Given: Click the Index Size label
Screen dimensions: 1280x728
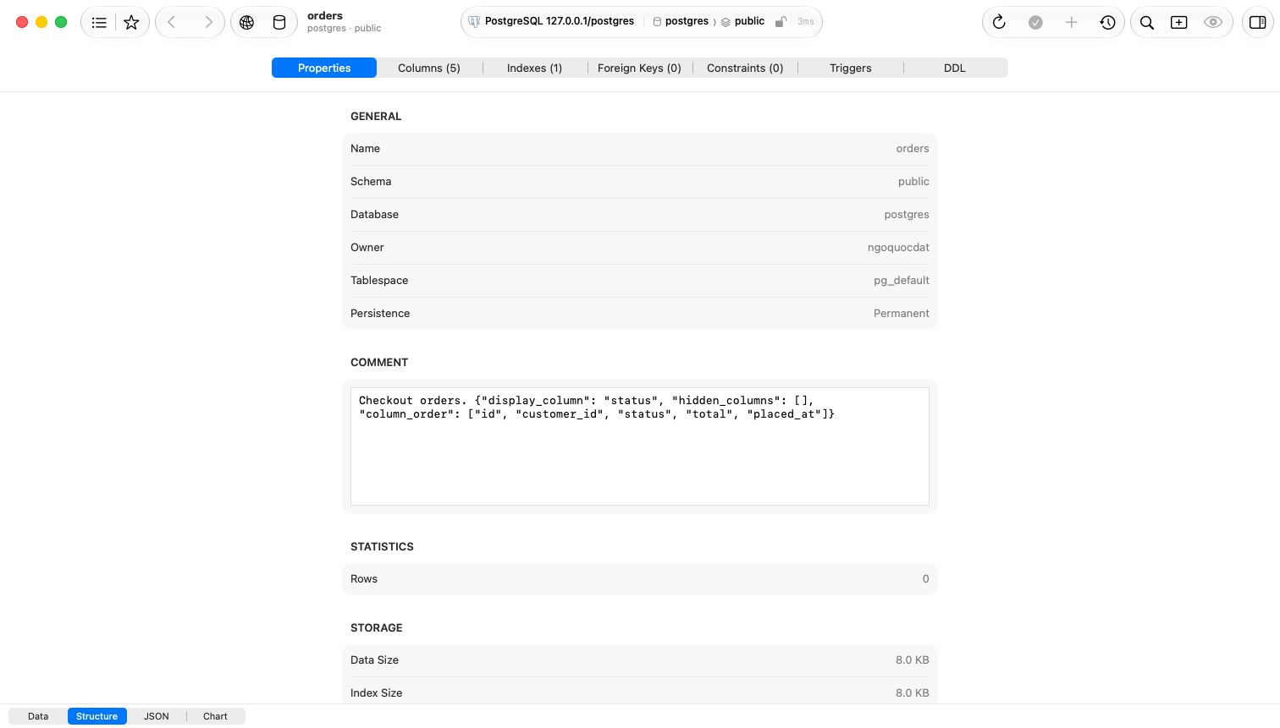Looking at the screenshot, I should click(377, 693).
